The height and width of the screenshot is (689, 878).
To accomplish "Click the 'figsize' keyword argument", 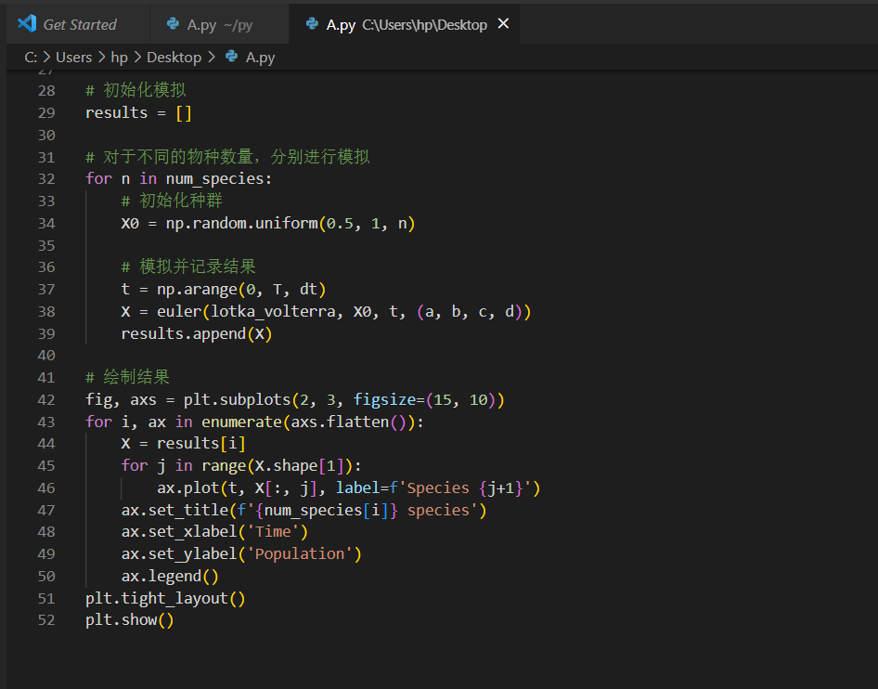I will (384, 400).
